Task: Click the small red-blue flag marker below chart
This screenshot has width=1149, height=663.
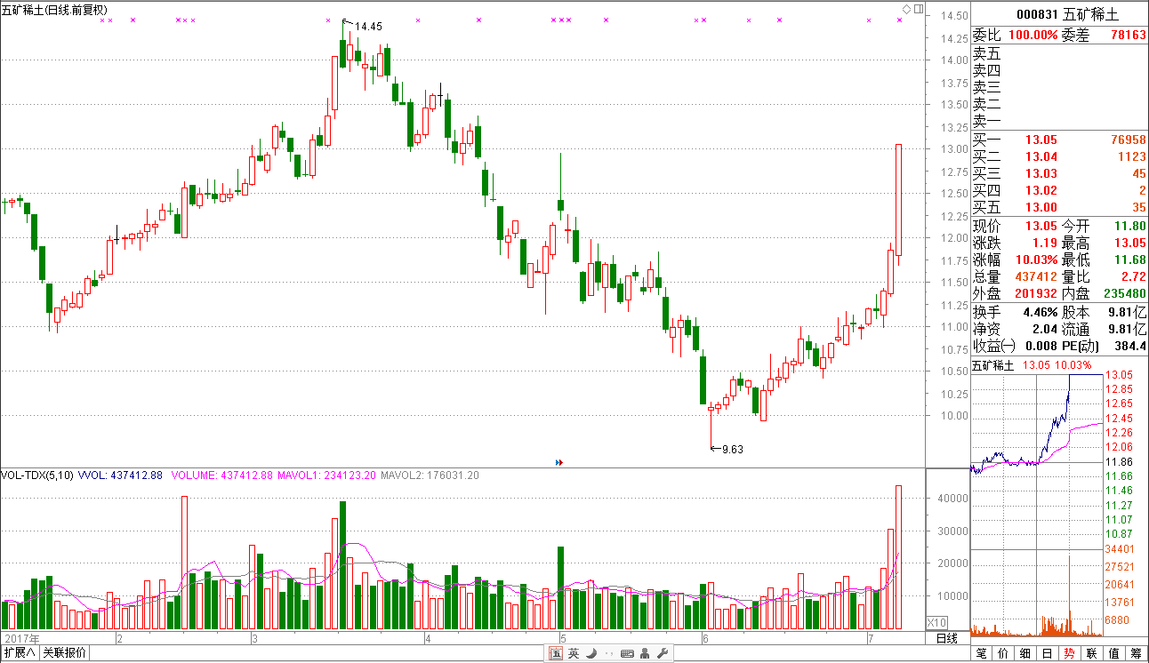Action: point(558,462)
